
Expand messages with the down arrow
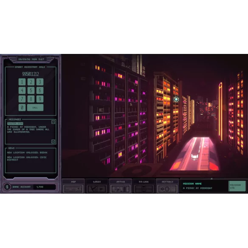click(54, 141)
